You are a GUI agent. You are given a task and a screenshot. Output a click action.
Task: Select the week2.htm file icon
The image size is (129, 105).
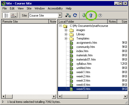click(71, 77)
